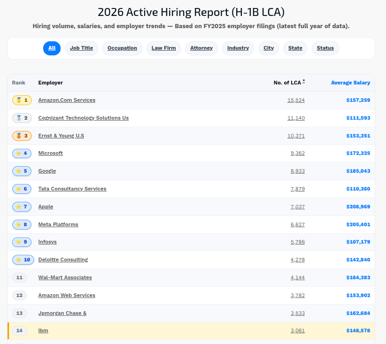Click Apple's 7,037 LCA count

tap(298, 206)
